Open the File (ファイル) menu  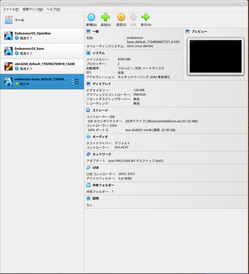point(11,9)
